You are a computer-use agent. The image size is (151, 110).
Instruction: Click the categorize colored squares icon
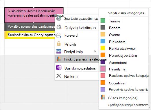click(x=59, y=59)
